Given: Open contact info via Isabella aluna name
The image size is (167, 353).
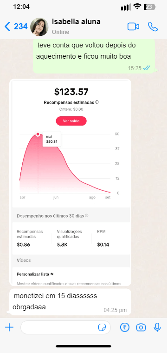Looking at the screenshot, I should coord(76,22).
